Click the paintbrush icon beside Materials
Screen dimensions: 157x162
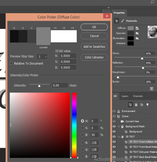click(x=123, y=21)
